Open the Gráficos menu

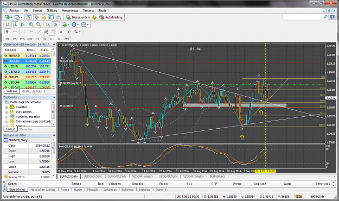click(x=52, y=10)
